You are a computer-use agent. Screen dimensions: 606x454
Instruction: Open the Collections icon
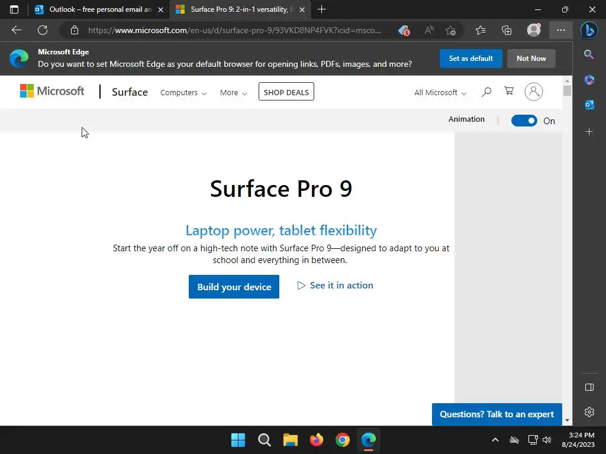tap(507, 30)
